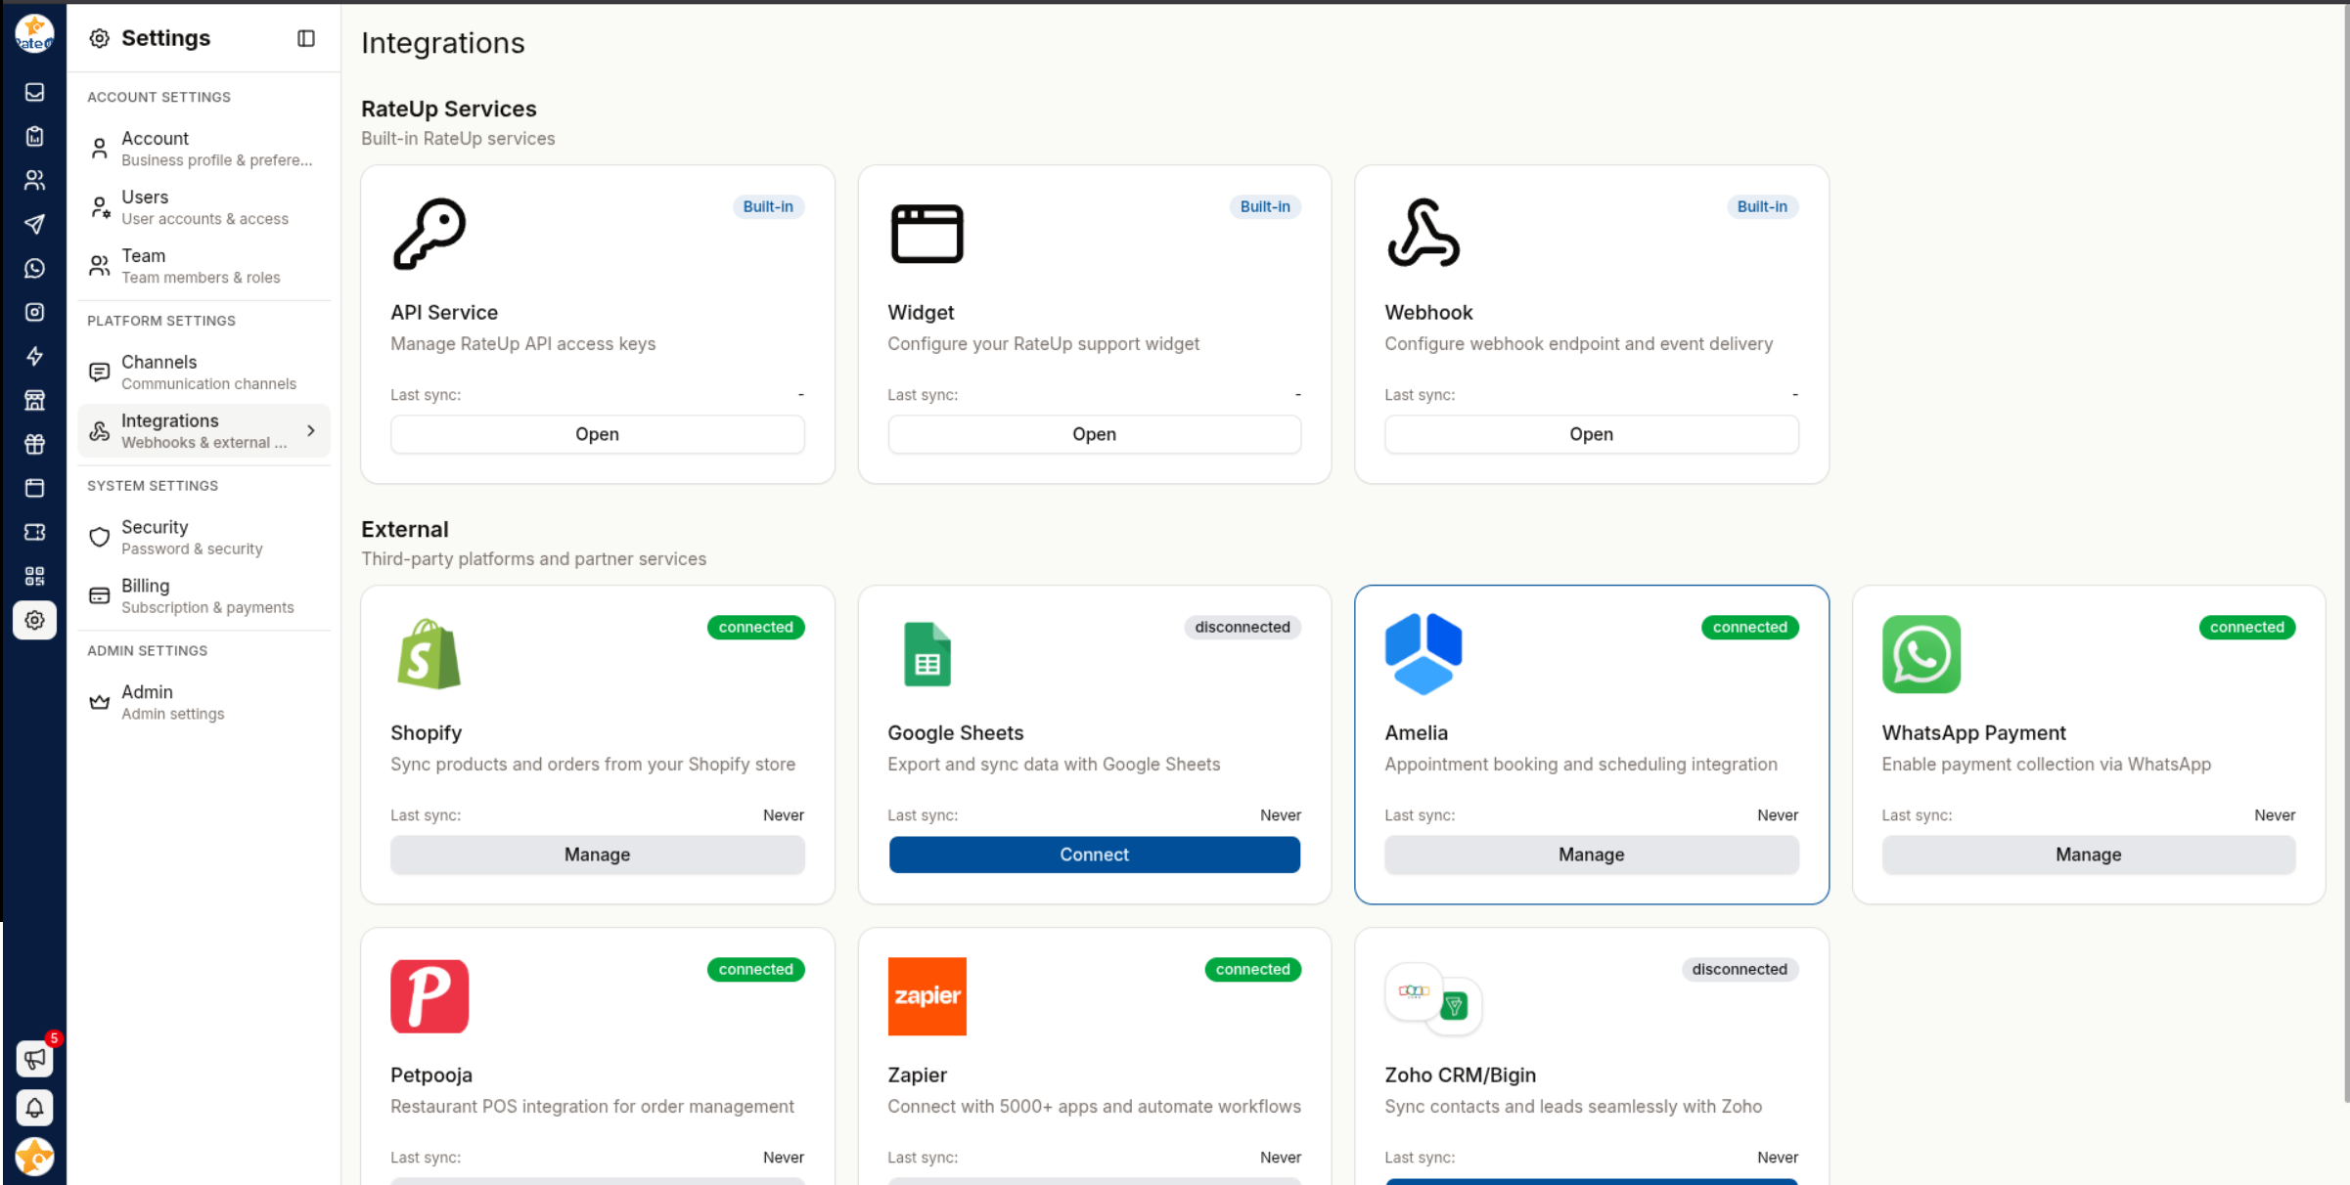Click the 'Petpooja' card title
2350x1185 pixels.
430,1075
